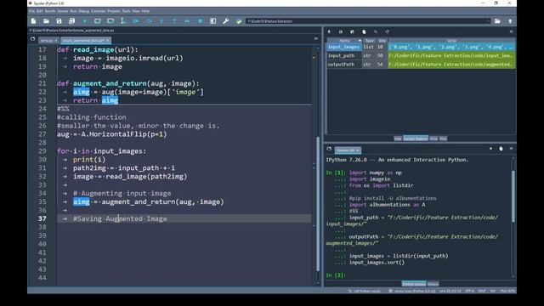Sort variables by Value column header

coord(451,41)
